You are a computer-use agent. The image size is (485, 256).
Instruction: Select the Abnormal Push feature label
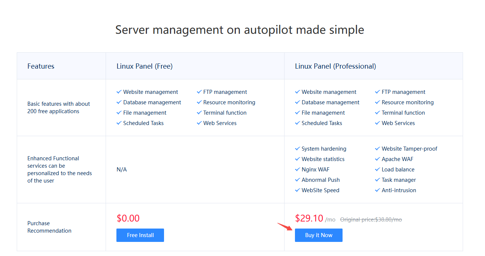tap(321, 180)
